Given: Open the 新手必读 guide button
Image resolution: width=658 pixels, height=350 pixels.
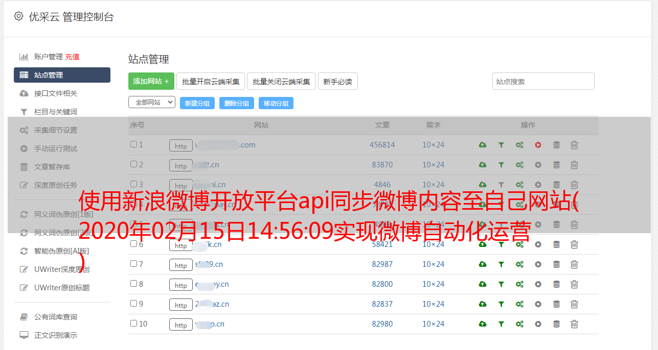Looking at the screenshot, I should [337, 81].
